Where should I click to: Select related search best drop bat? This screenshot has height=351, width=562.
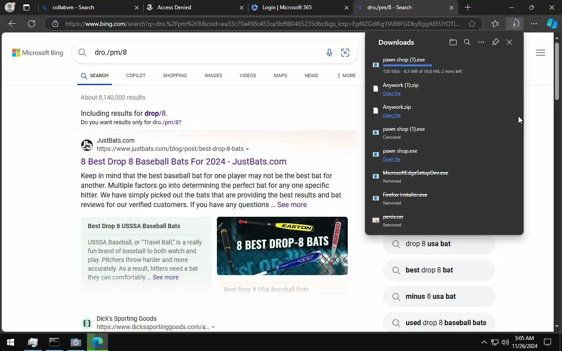[439, 270]
